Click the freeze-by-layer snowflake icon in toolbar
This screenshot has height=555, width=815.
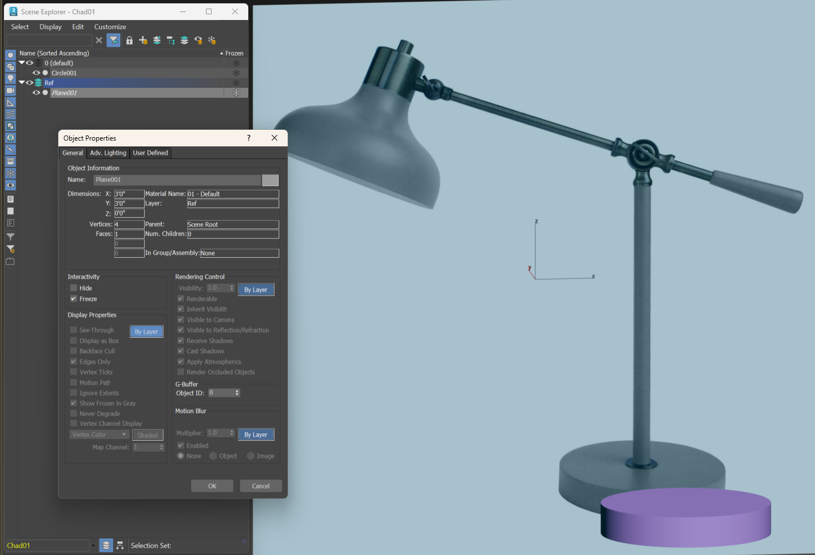coord(212,40)
